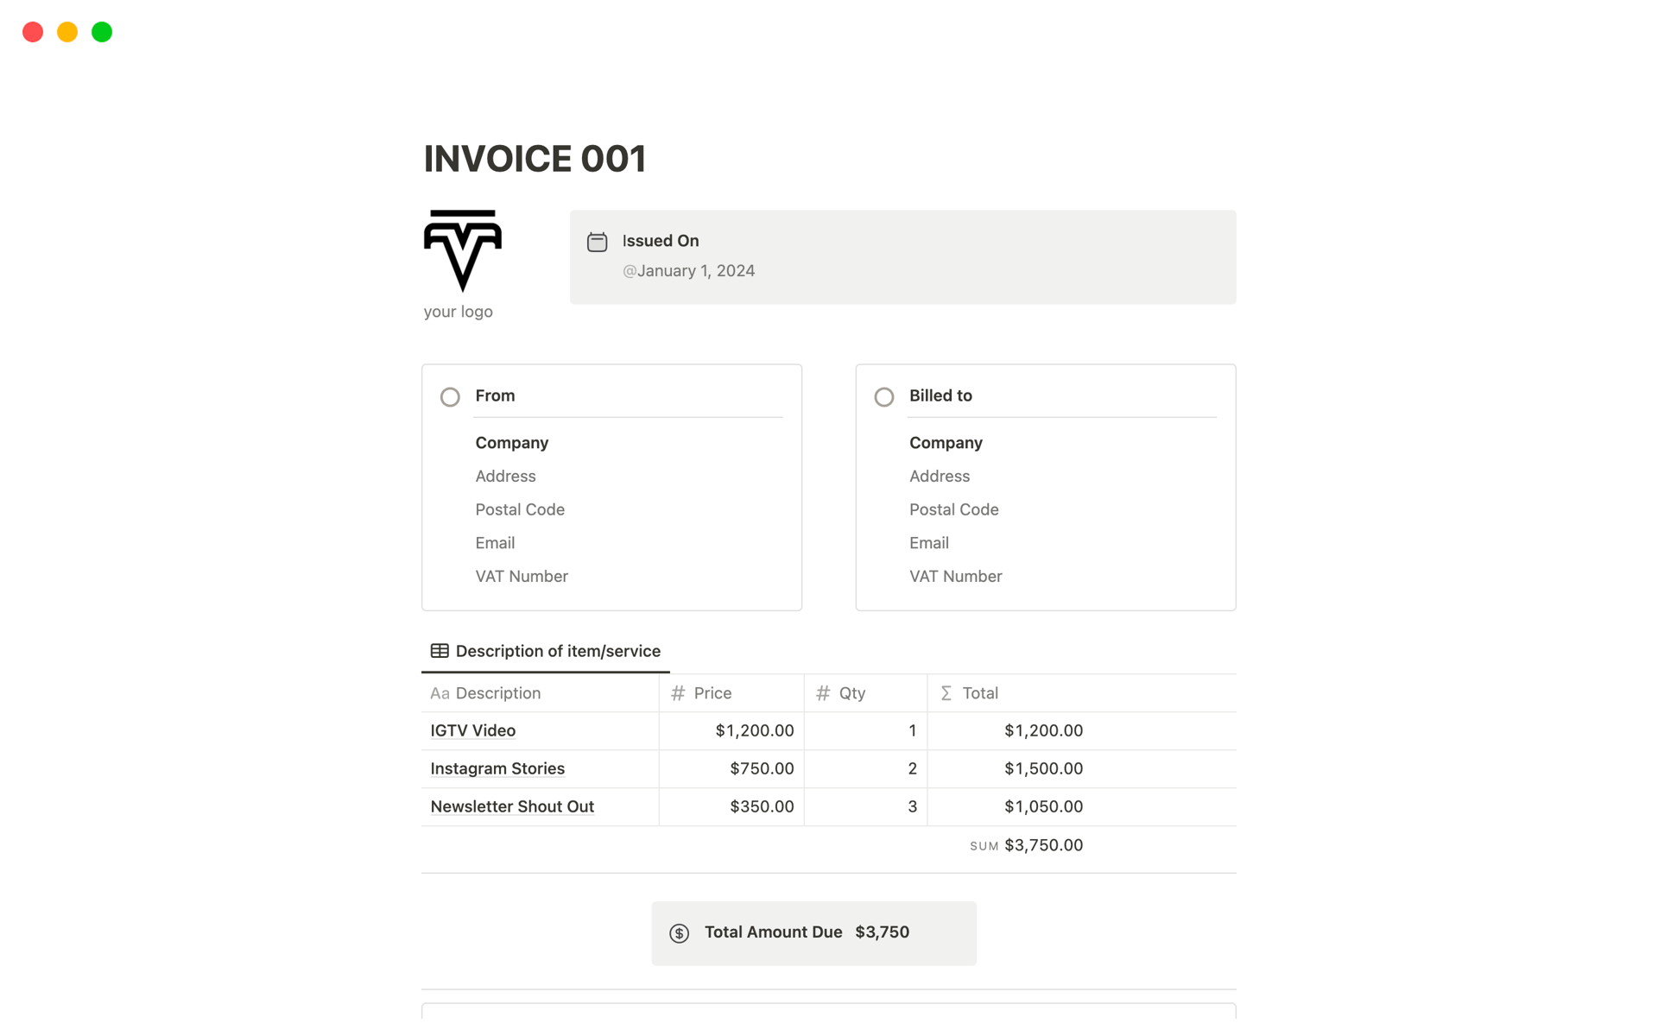Click the sigma icon in Total column header
Image resolution: width=1658 pixels, height=1036 pixels.
[946, 693]
